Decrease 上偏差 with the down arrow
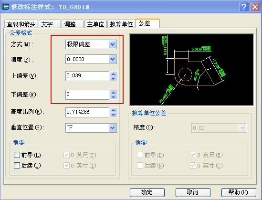 pos(113,78)
